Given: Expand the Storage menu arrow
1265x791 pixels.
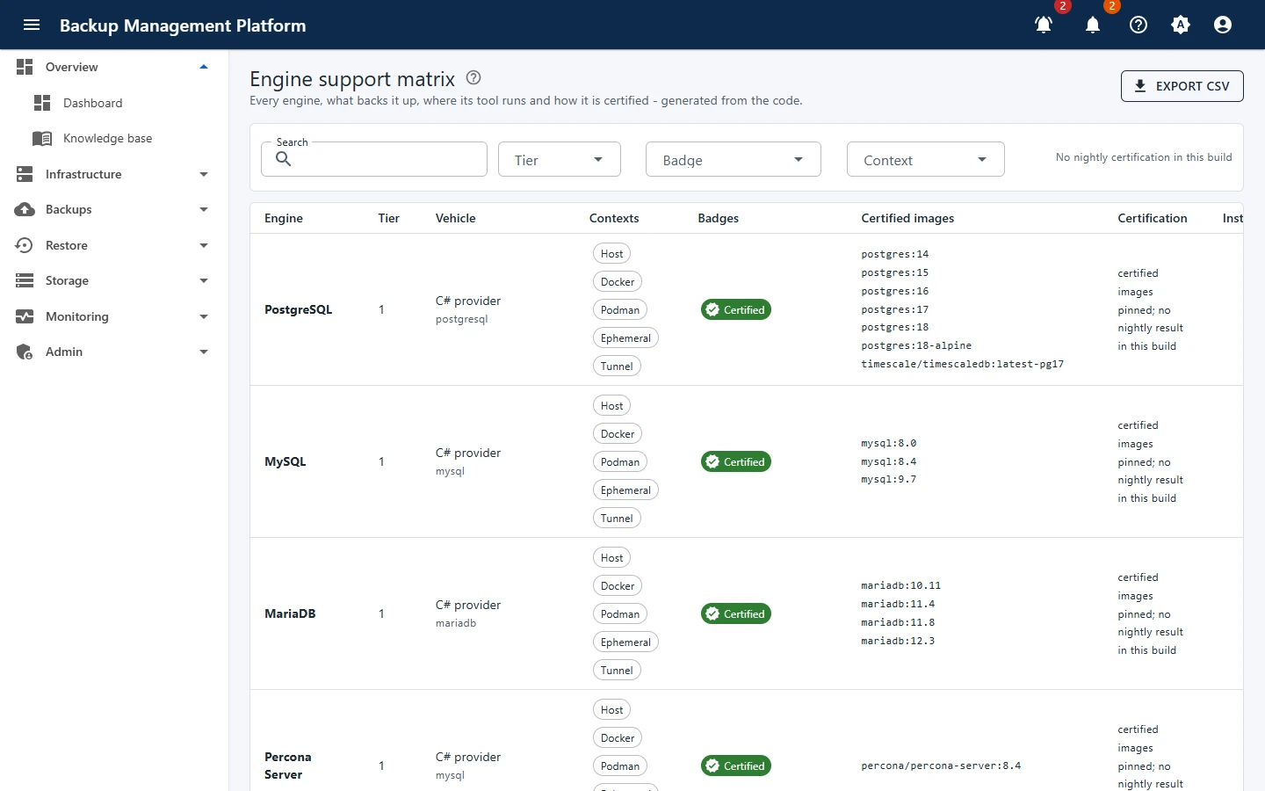Looking at the screenshot, I should [204, 280].
